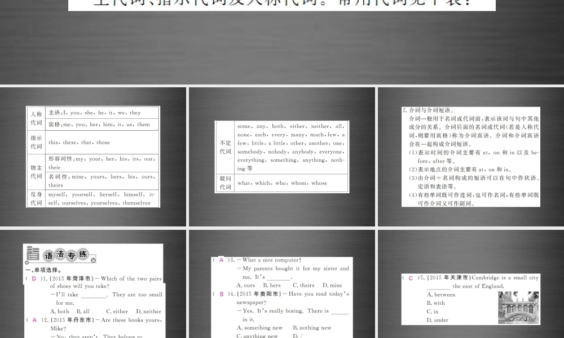
Task: Select answer letter A for question two
Action: (x=34, y=320)
